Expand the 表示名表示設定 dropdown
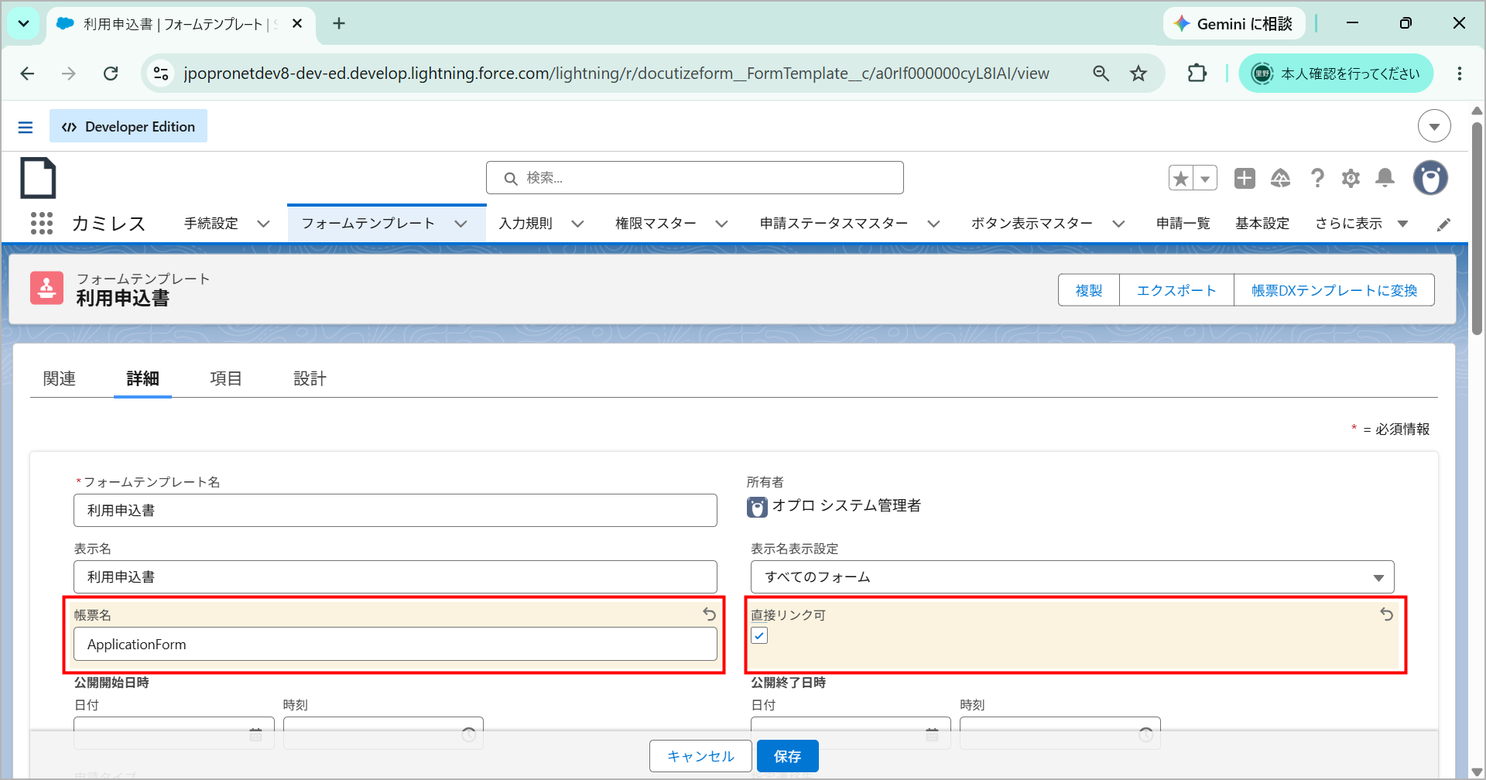Viewport: 1486px width, 780px height. pos(1072,577)
